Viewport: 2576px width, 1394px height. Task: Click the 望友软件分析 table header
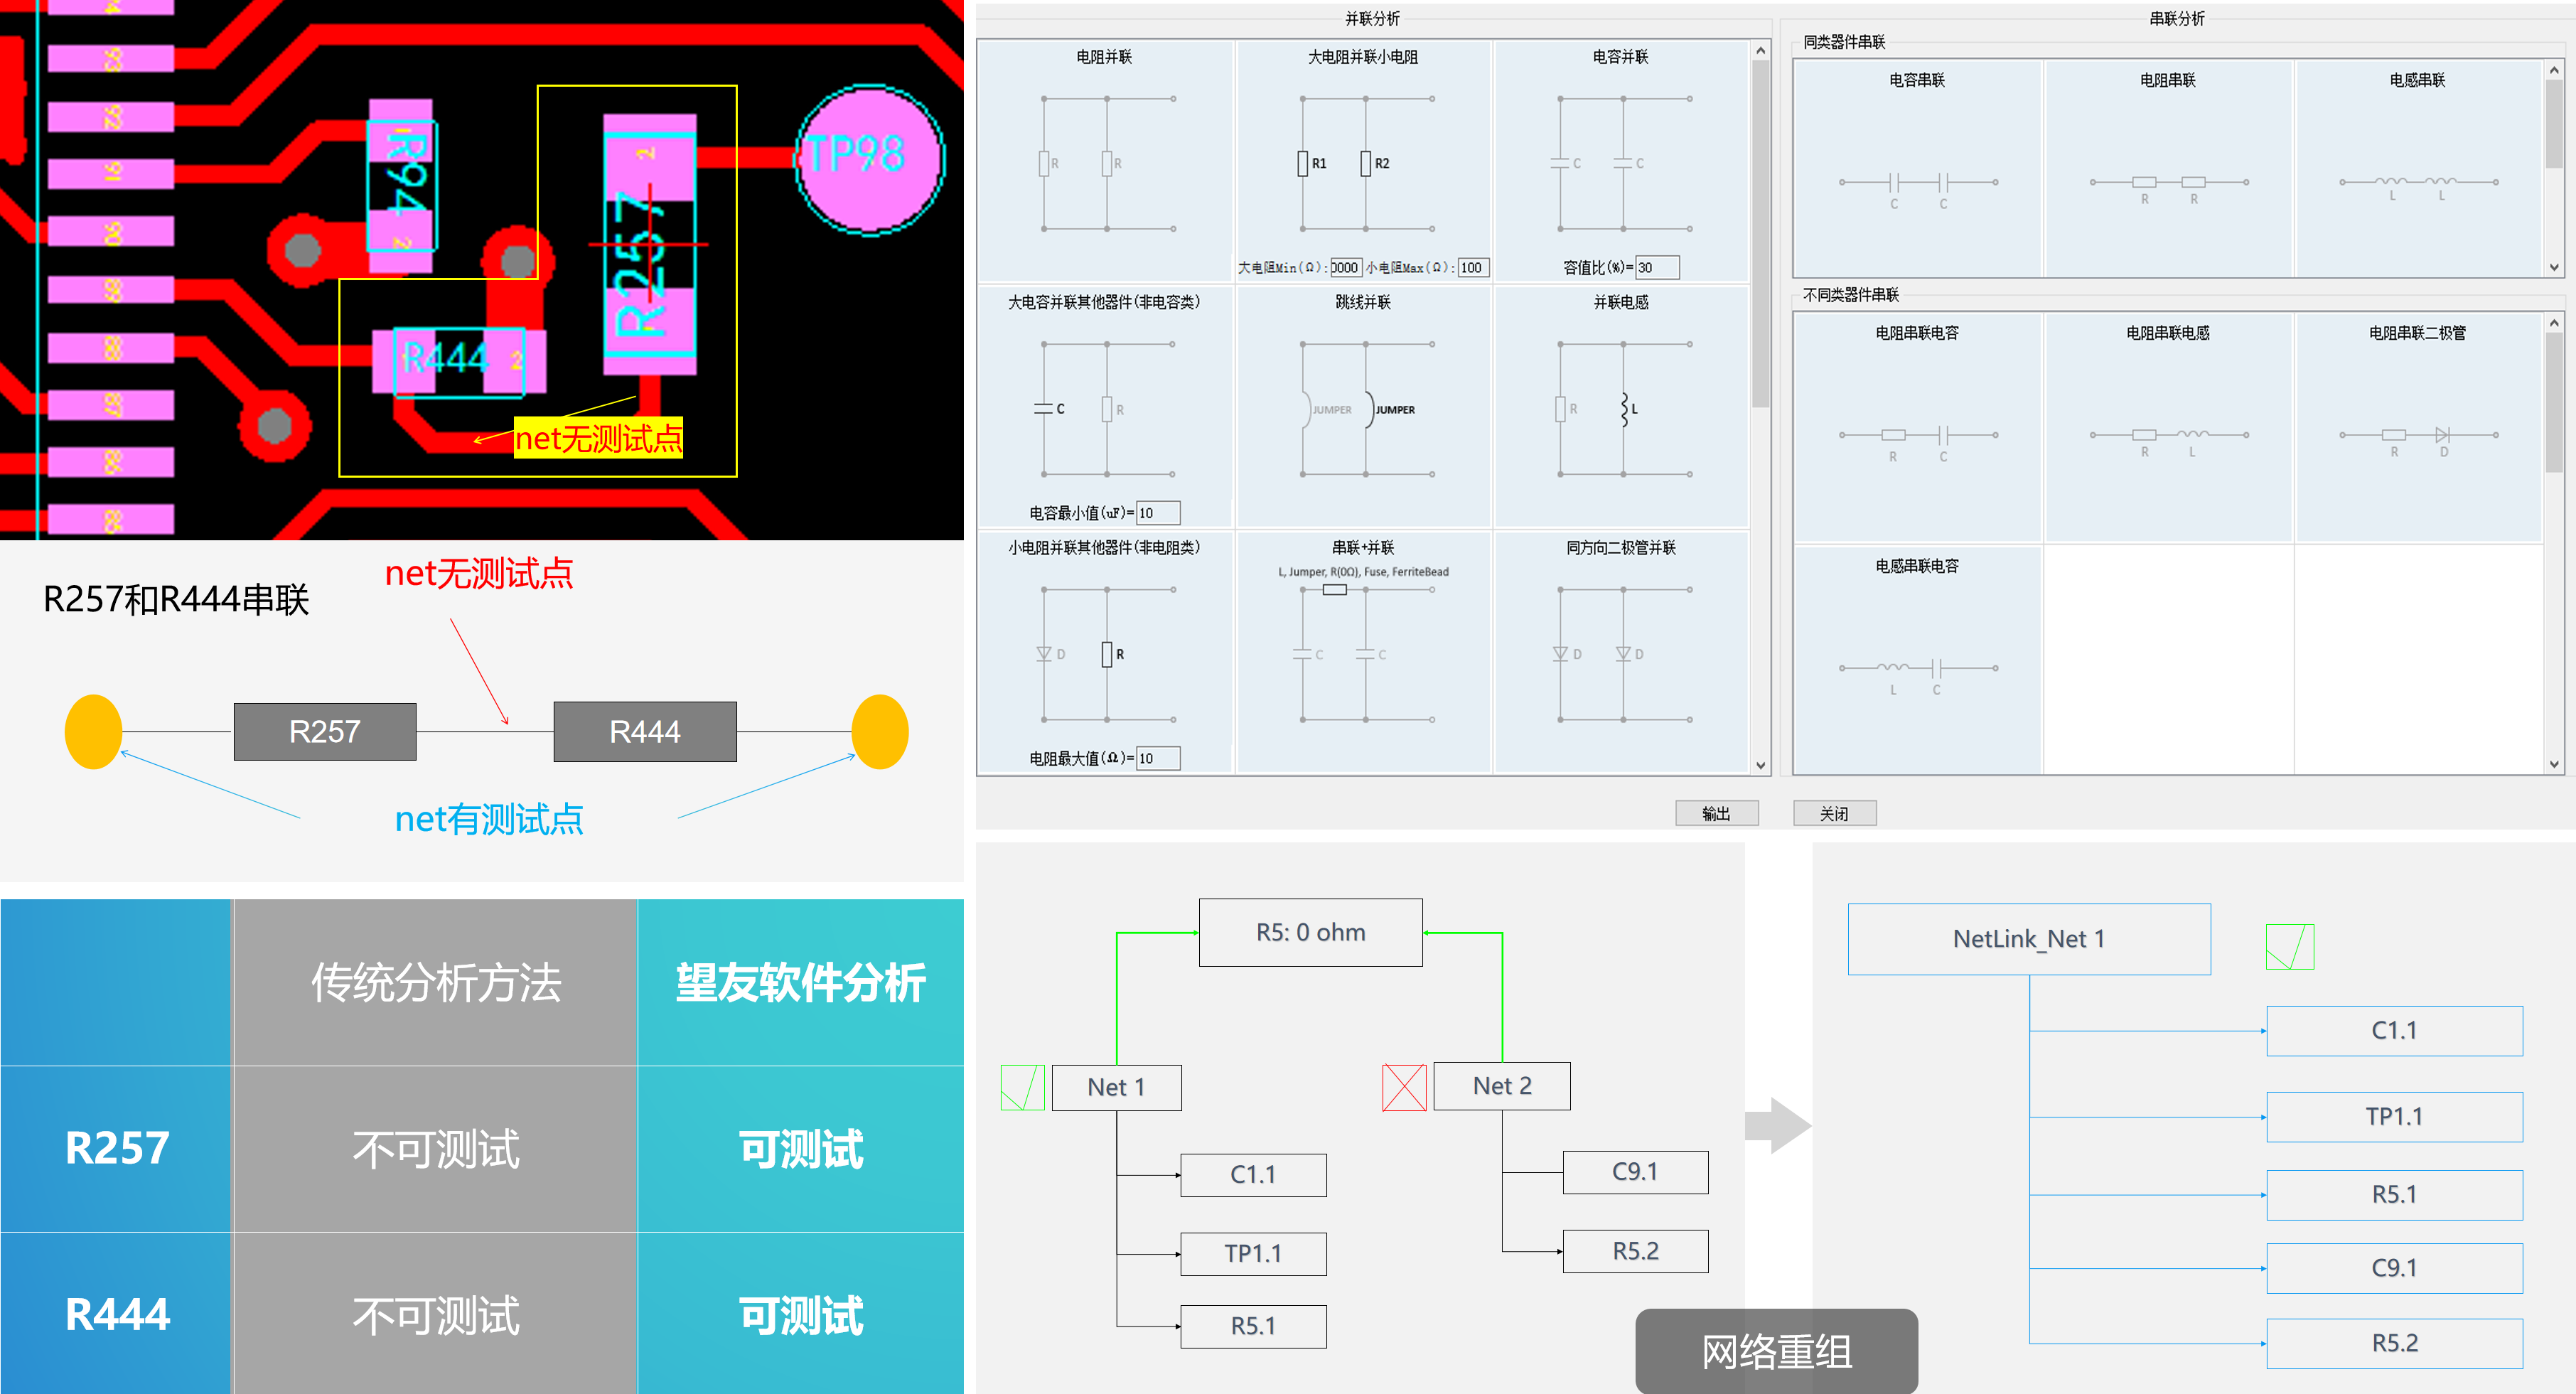click(x=800, y=982)
